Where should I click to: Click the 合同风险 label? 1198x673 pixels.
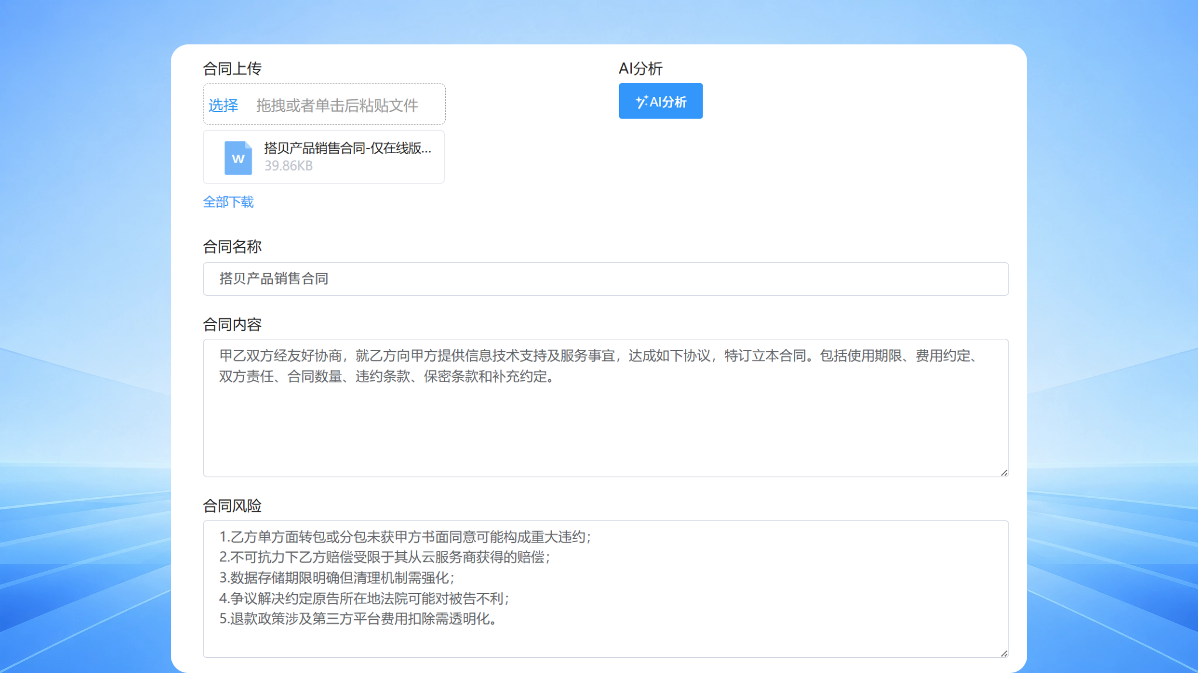coord(232,505)
